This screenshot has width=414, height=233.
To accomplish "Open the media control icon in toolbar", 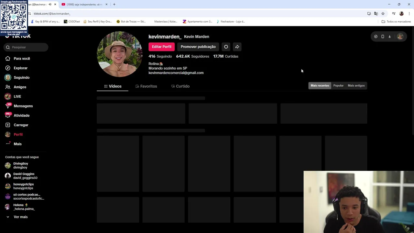I will [x=394, y=14].
